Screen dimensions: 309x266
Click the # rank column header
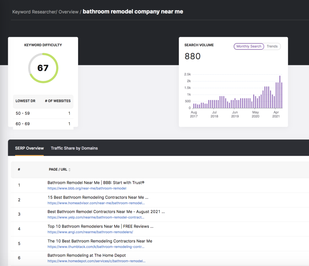tap(19, 170)
